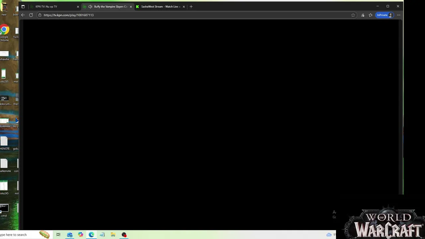
Task: Go back to the previous page
Action: coord(23,15)
